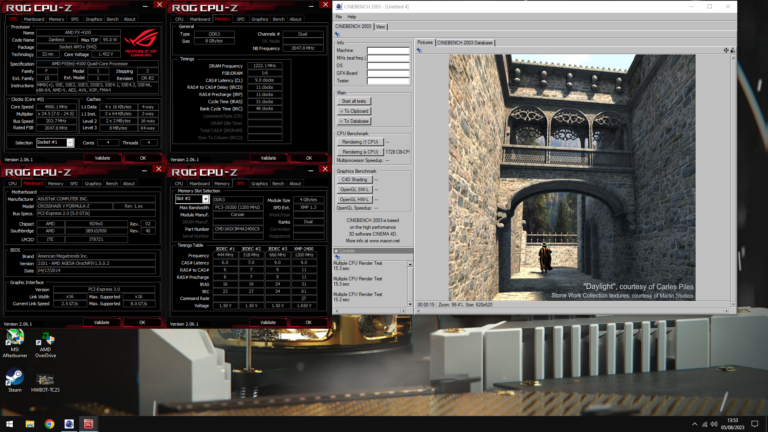Switch to the View tab in CINEBENCH
The height and width of the screenshot is (432, 768).
point(380,27)
